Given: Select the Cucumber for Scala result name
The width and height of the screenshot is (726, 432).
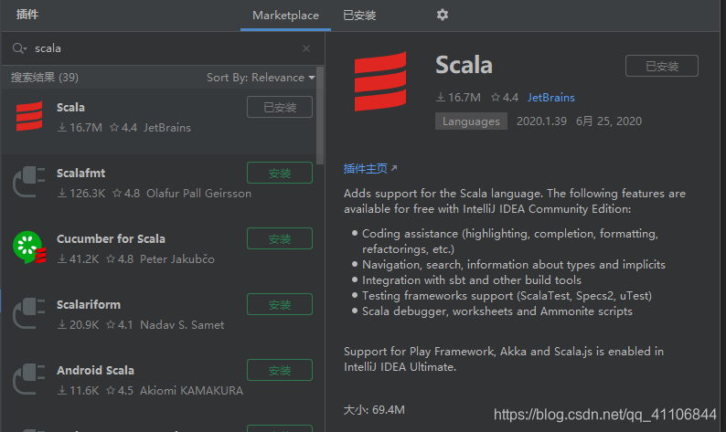Looking at the screenshot, I should coord(111,238).
